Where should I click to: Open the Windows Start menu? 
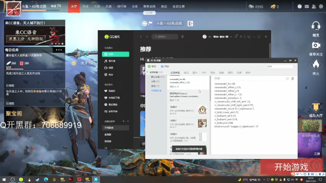[x=4, y=179]
